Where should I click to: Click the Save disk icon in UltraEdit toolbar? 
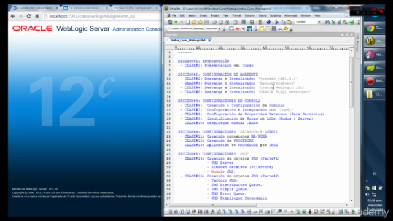pyautogui.click(x=206, y=22)
